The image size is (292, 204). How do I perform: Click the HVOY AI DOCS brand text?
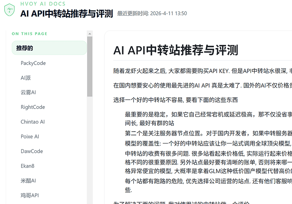point(43,4)
